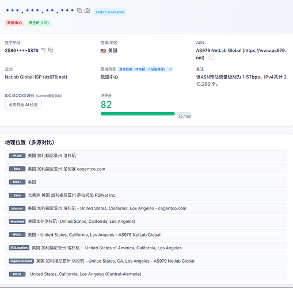Click the 圣何塞 cogentco.com location text
The width and height of the screenshot is (293, 288).
tap(84, 169)
